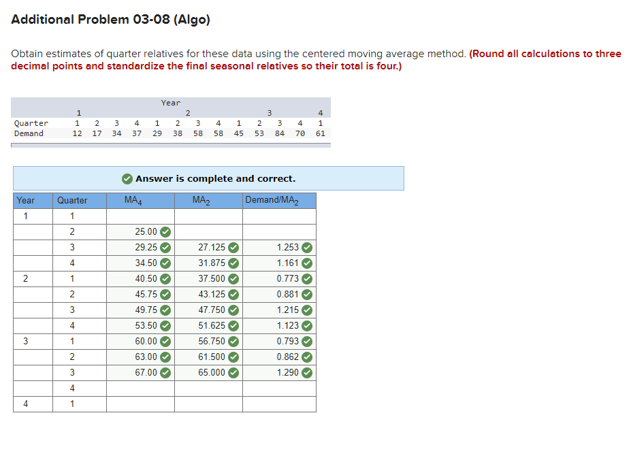Click the Quarter label in the data table

pyautogui.click(x=30, y=123)
